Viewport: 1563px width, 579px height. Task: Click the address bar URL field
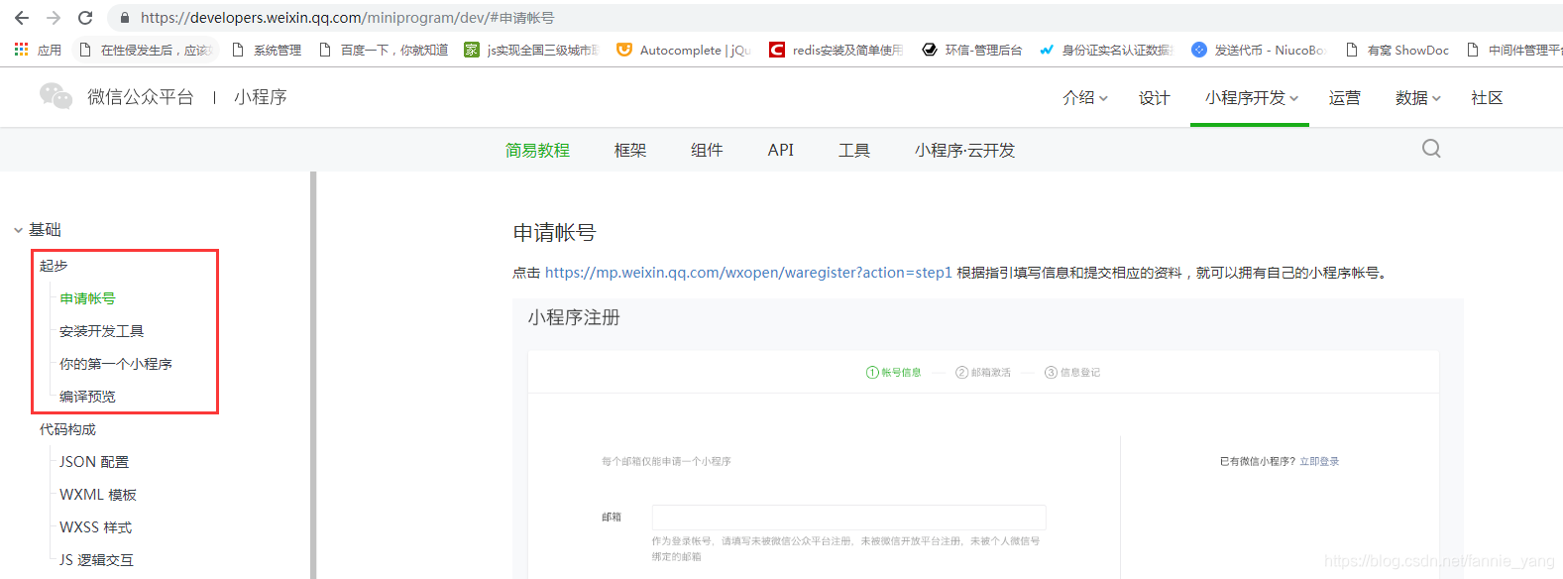[x=833, y=18]
